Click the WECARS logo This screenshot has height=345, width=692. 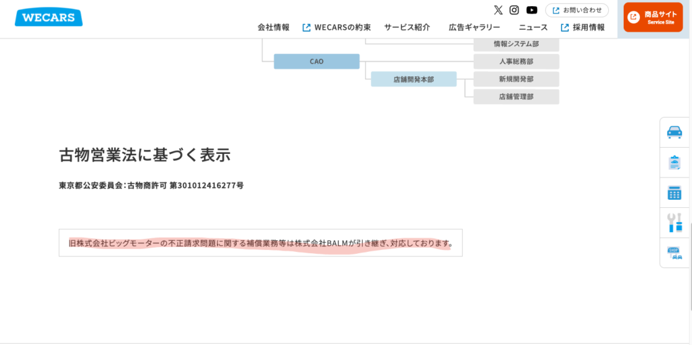48,18
